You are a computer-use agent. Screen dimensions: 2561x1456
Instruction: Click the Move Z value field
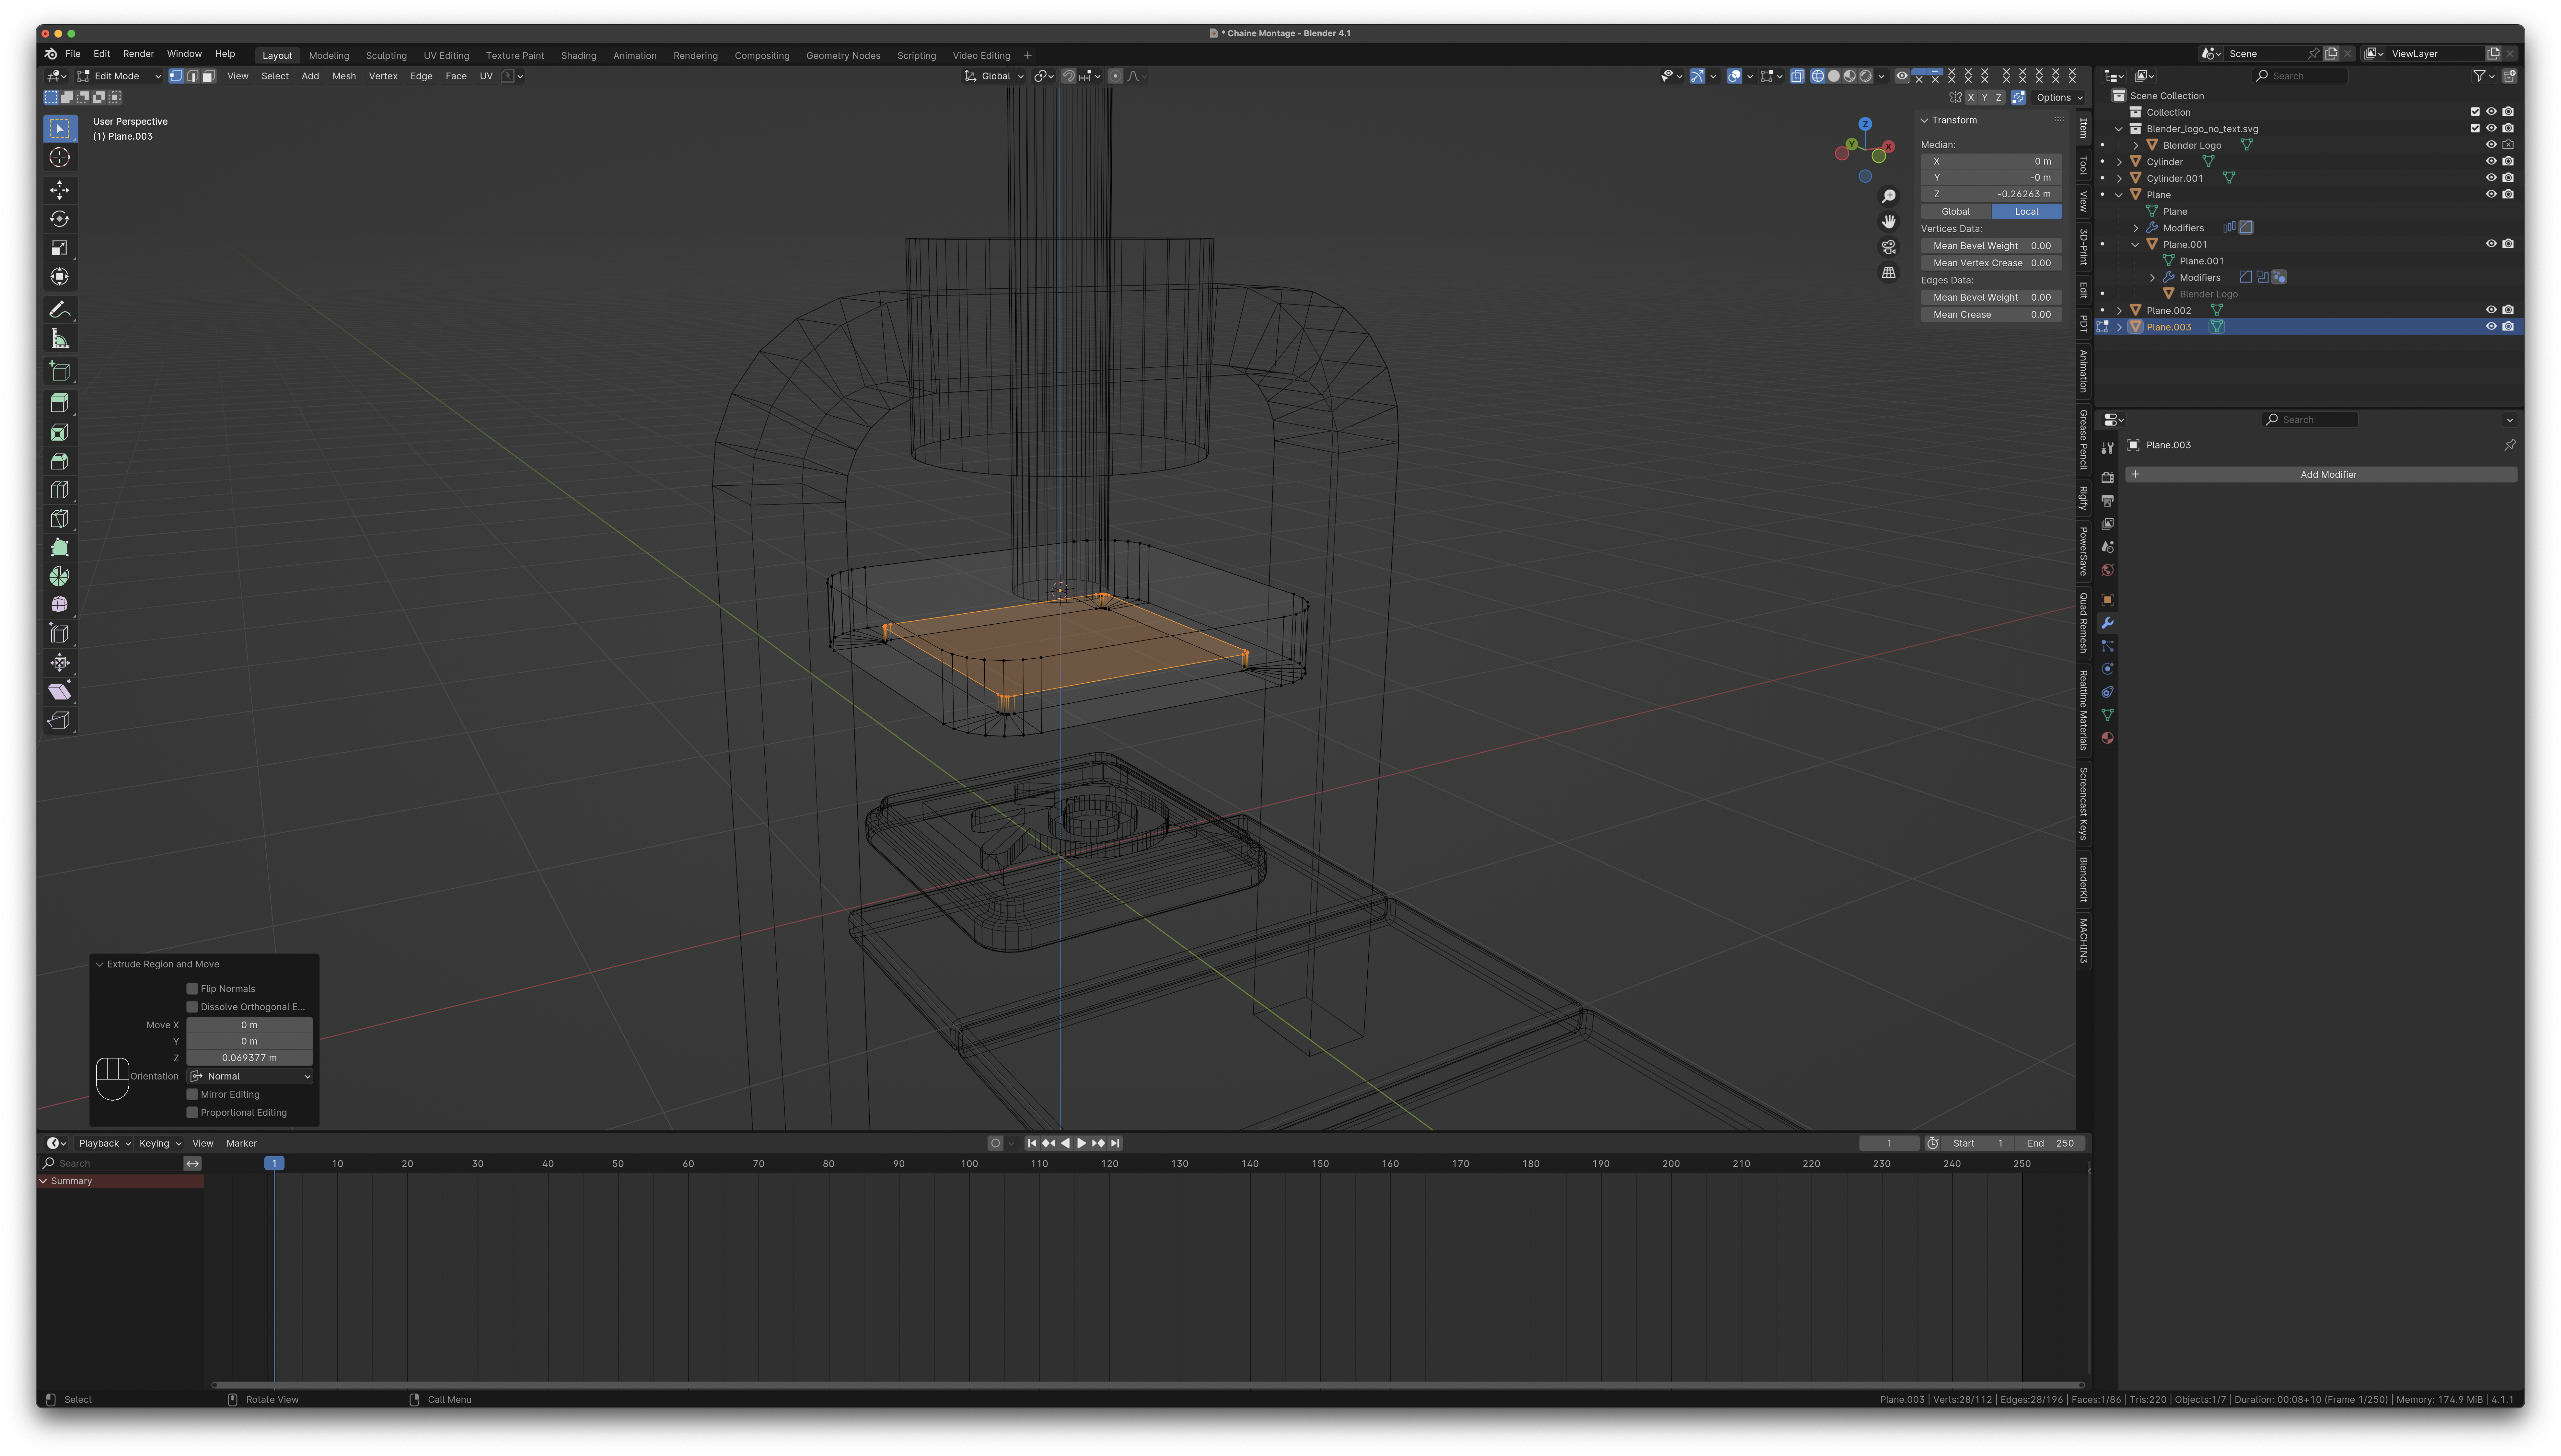(x=250, y=1058)
